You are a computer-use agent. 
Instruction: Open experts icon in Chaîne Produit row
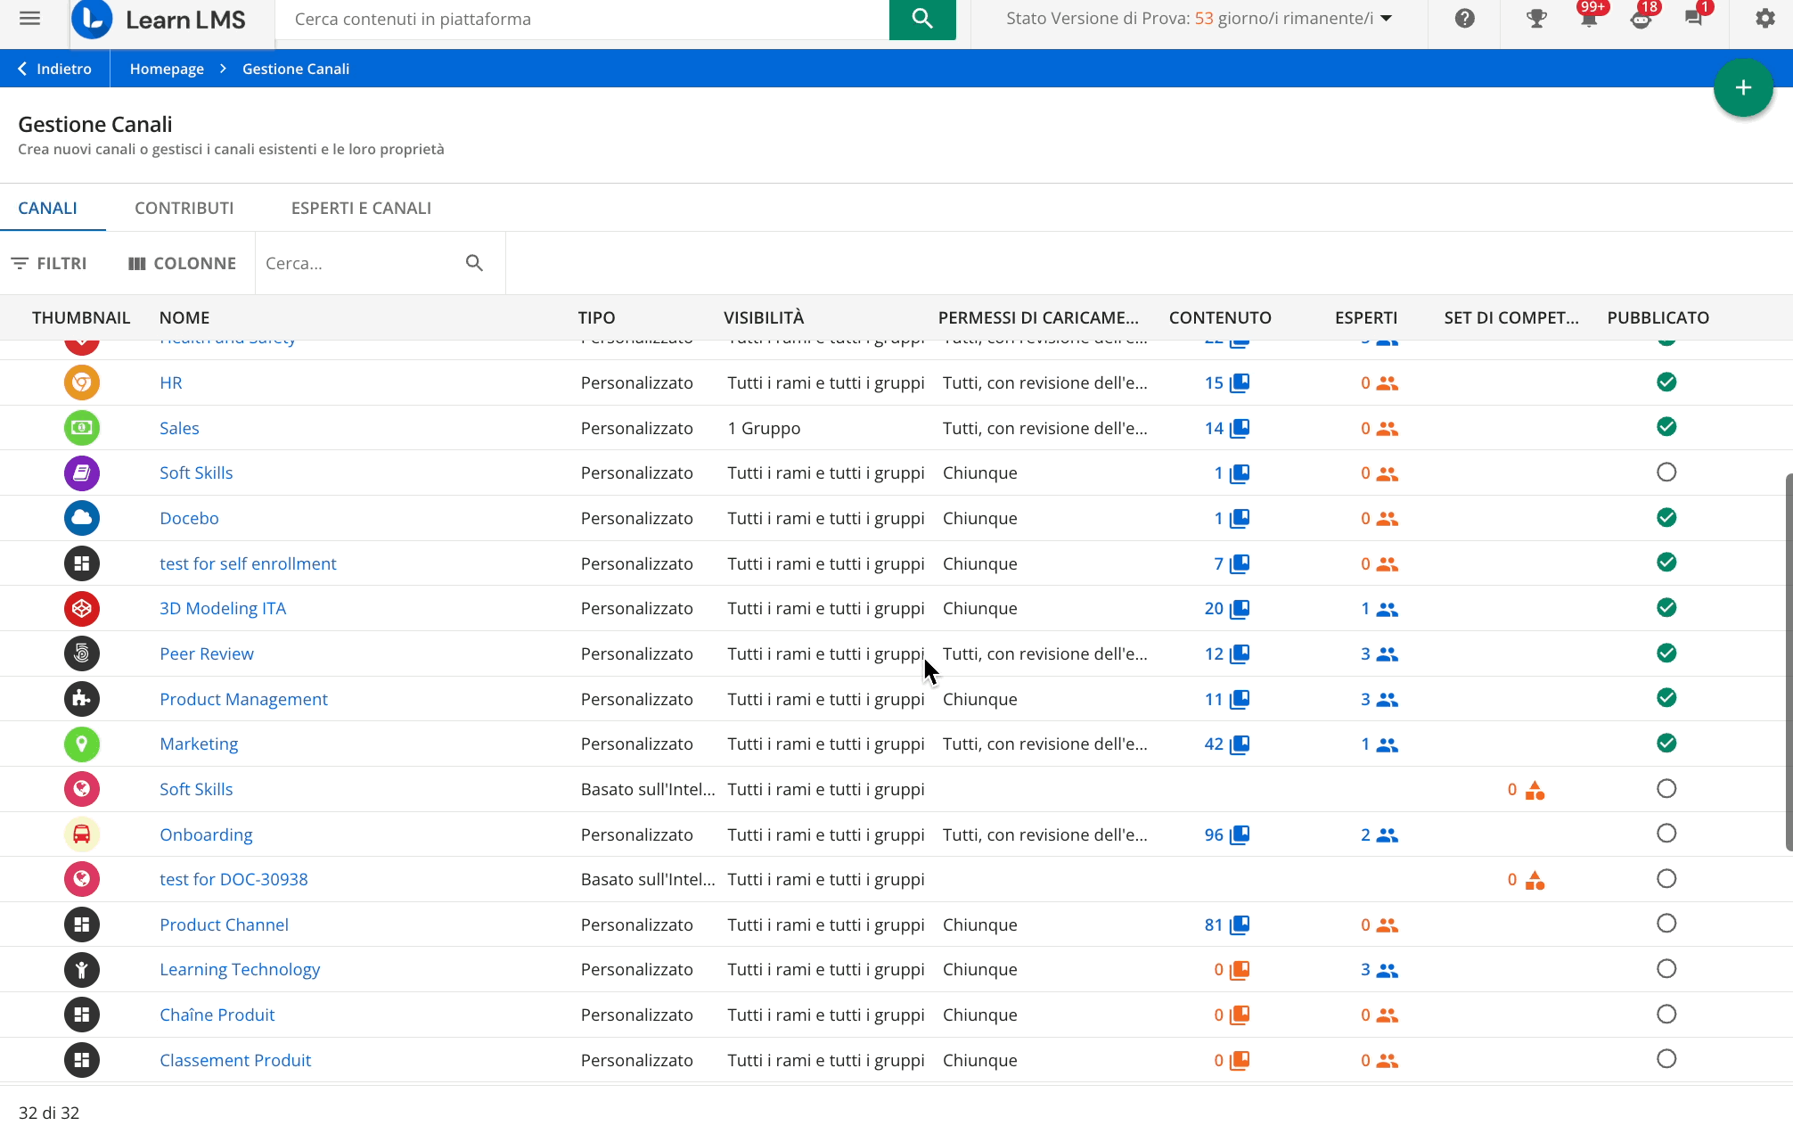click(1388, 1015)
